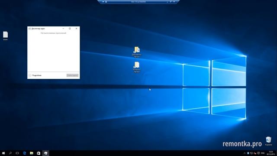Switch the ENG input language indicator
This screenshot has height=156, width=277.
pyautogui.click(x=263, y=153)
